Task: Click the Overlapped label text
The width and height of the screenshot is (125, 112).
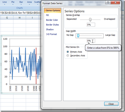Action: 109,19
